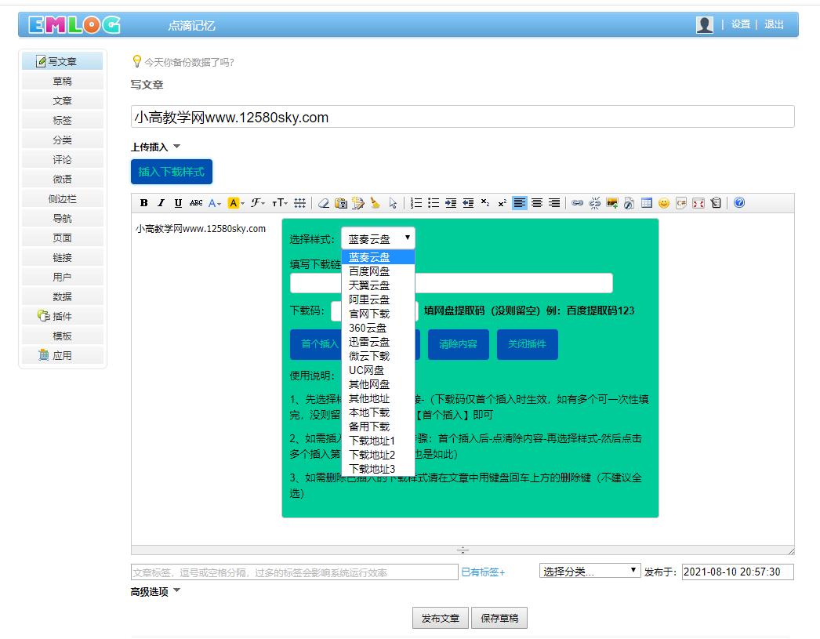Expand the 高级选项 section

coord(155,591)
